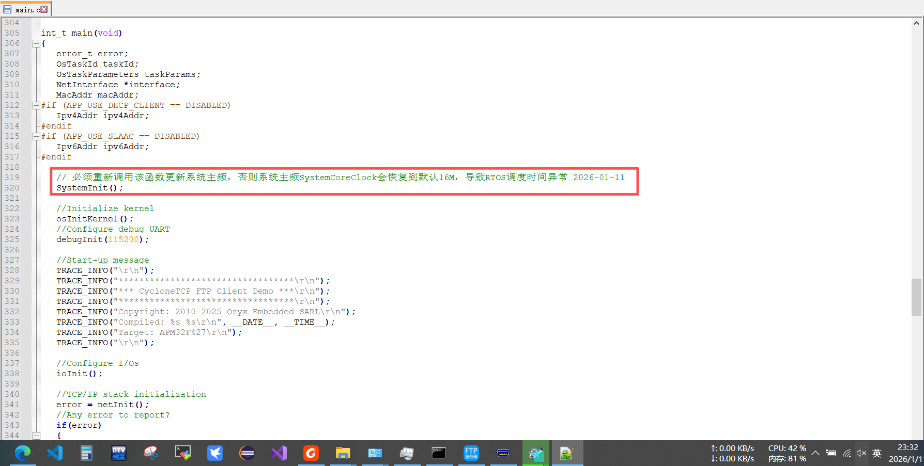Screen dimensions: 924x466
Task: Open Microsoft Edge from the taskbar
Action: click(23, 453)
